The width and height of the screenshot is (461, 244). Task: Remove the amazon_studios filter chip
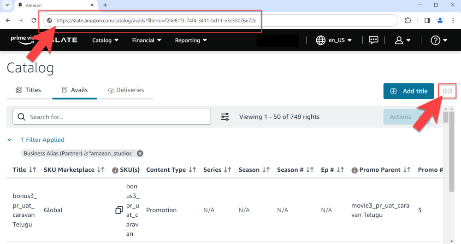point(140,153)
